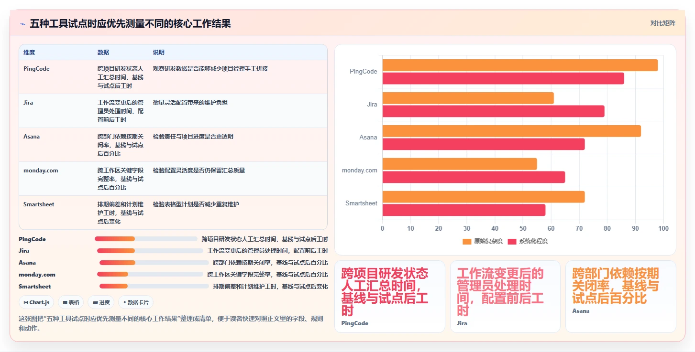695x352 pixels.
Task: Click the Smartsheet table row name
Action: (39, 204)
